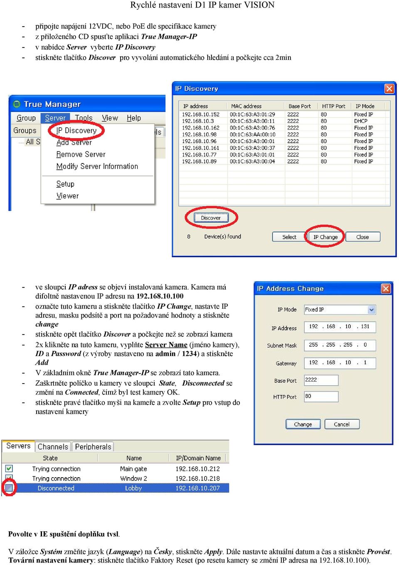Click DHCP mode cell in device list
The width and height of the screenshot is (399, 565).
(x=361, y=121)
